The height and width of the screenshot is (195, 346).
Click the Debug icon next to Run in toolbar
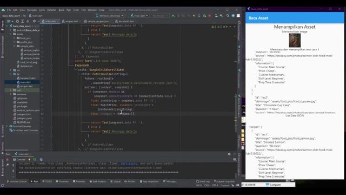(178, 16)
